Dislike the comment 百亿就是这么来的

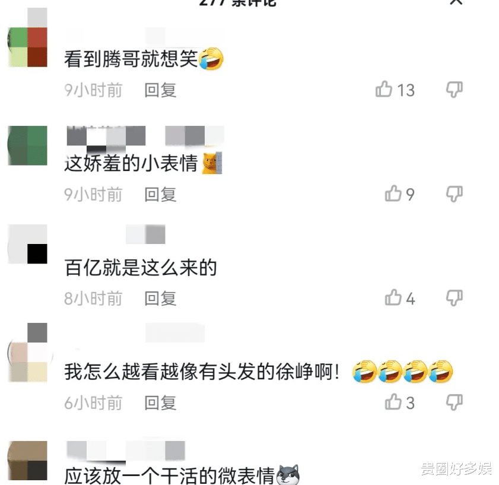pyautogui.click(x=454, y=298)
